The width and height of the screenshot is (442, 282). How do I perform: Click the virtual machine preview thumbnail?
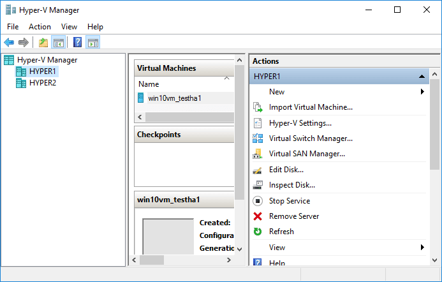coord(168,236)
